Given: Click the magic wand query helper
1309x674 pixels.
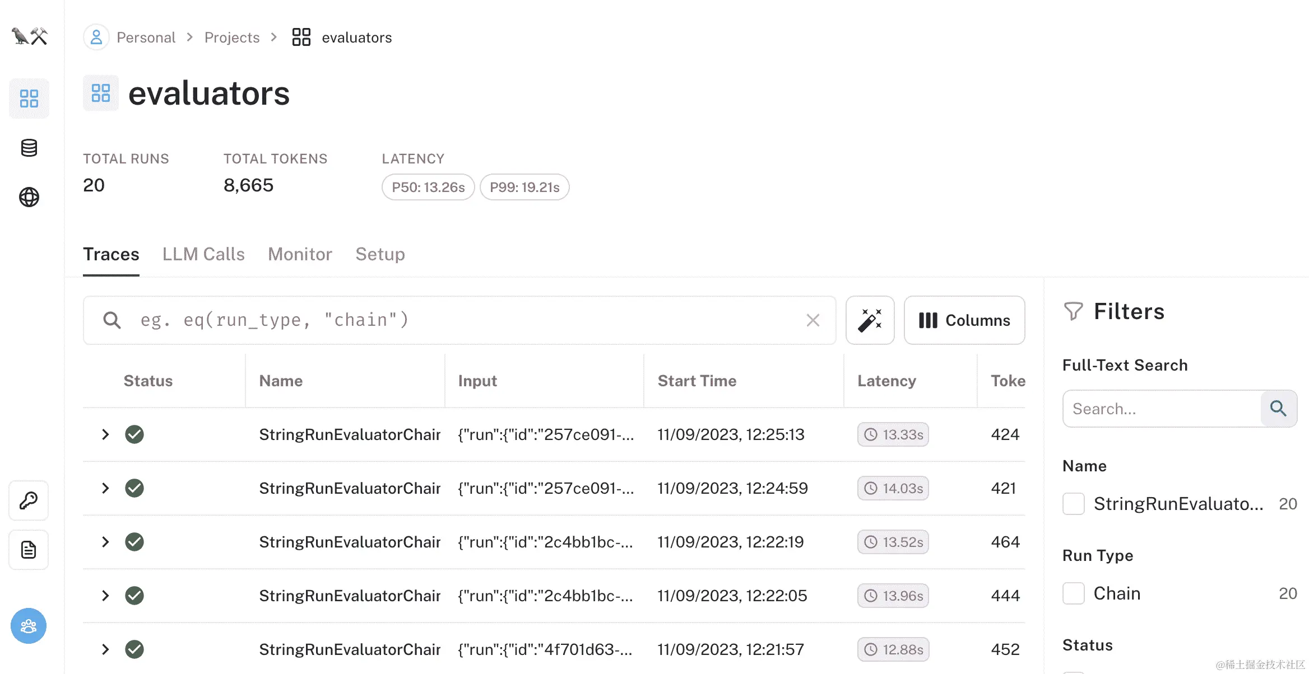Looking at the screenshot, I should 870,320.
